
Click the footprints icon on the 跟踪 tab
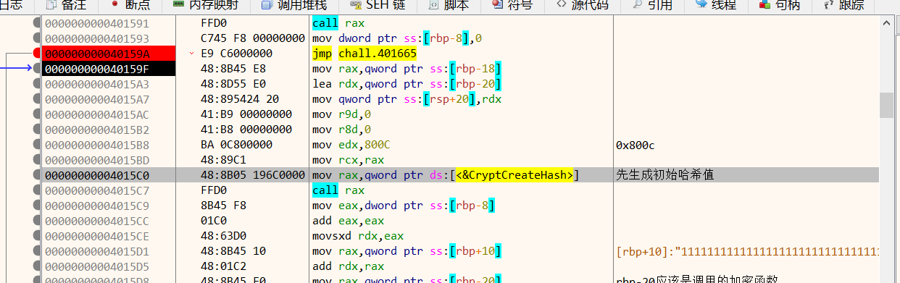[x=829, y=4]
